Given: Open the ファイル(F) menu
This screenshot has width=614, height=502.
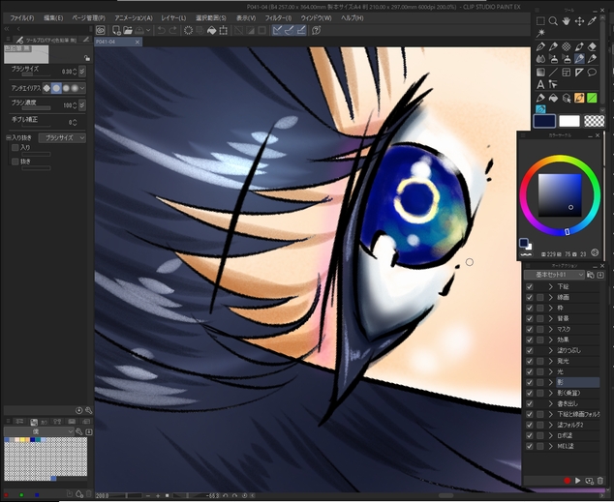Looking at the screenshot, I should click(x=22, y=18).
